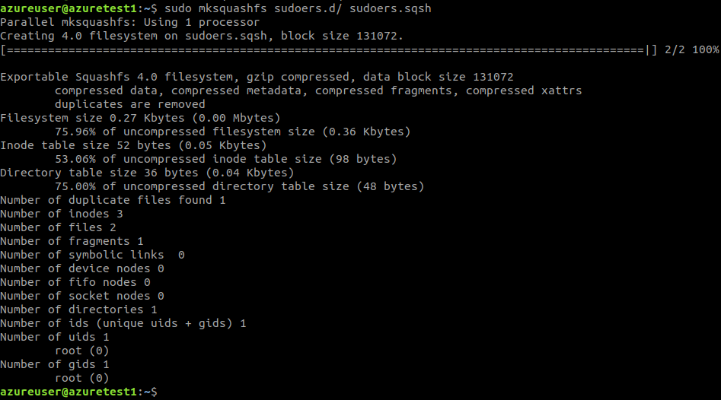Image resolution: width=721 pixels, height=400 pixels.
Task: Click the 'Number of uids 1' line
Action: [x=55, y=337]
